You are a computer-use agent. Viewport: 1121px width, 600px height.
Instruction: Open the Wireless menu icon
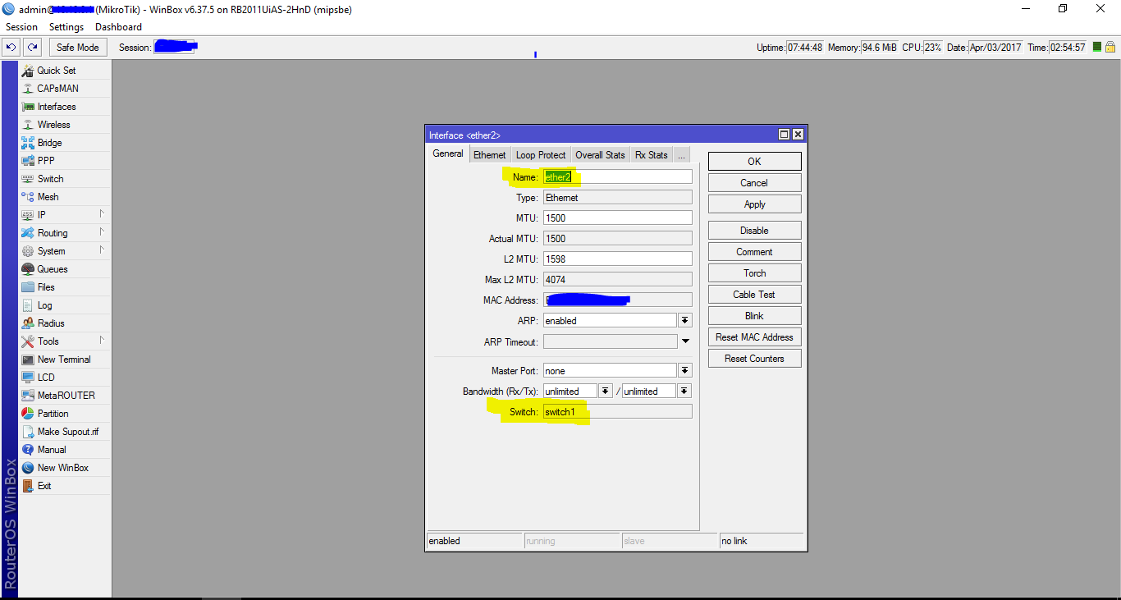(28, 125)
